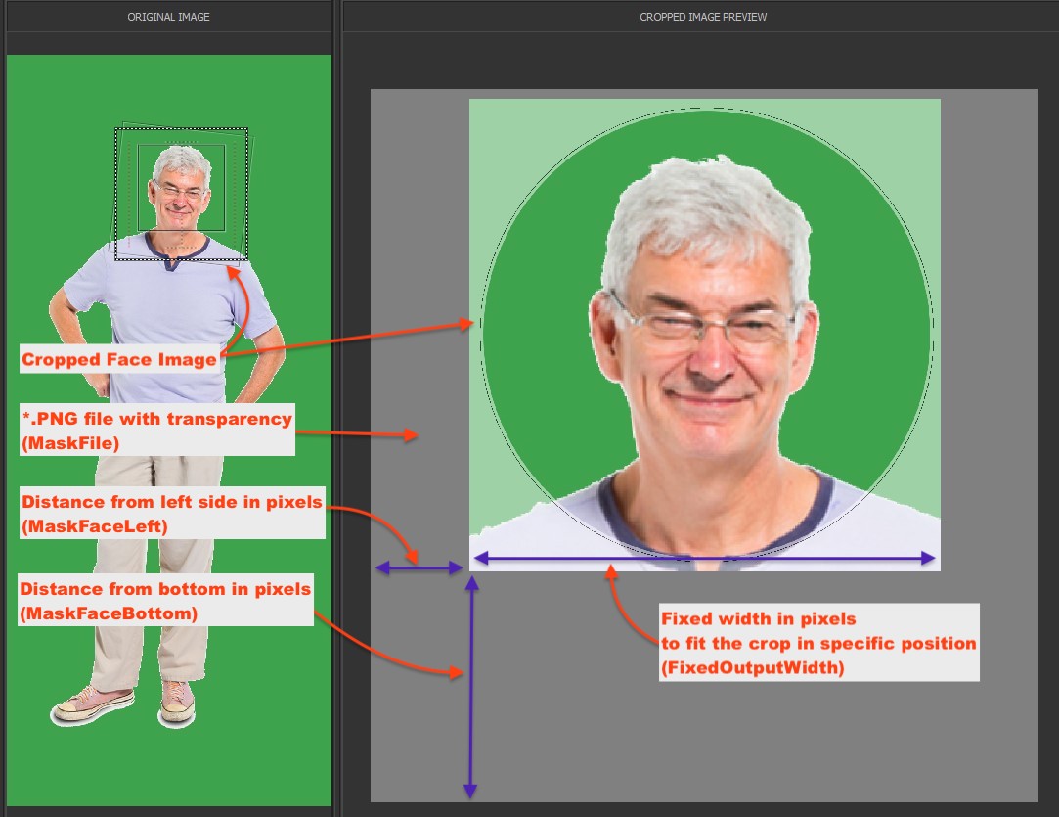Select the small MaskFaceLeft double arrow
The height and width of the screenshot is (817, 1059).
pos(419,566)
